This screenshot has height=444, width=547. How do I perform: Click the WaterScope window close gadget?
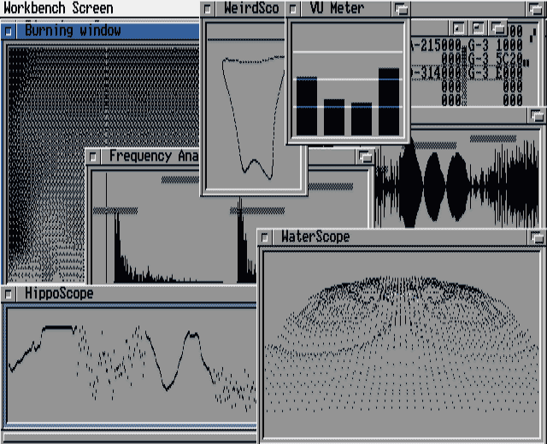point(266,237)
